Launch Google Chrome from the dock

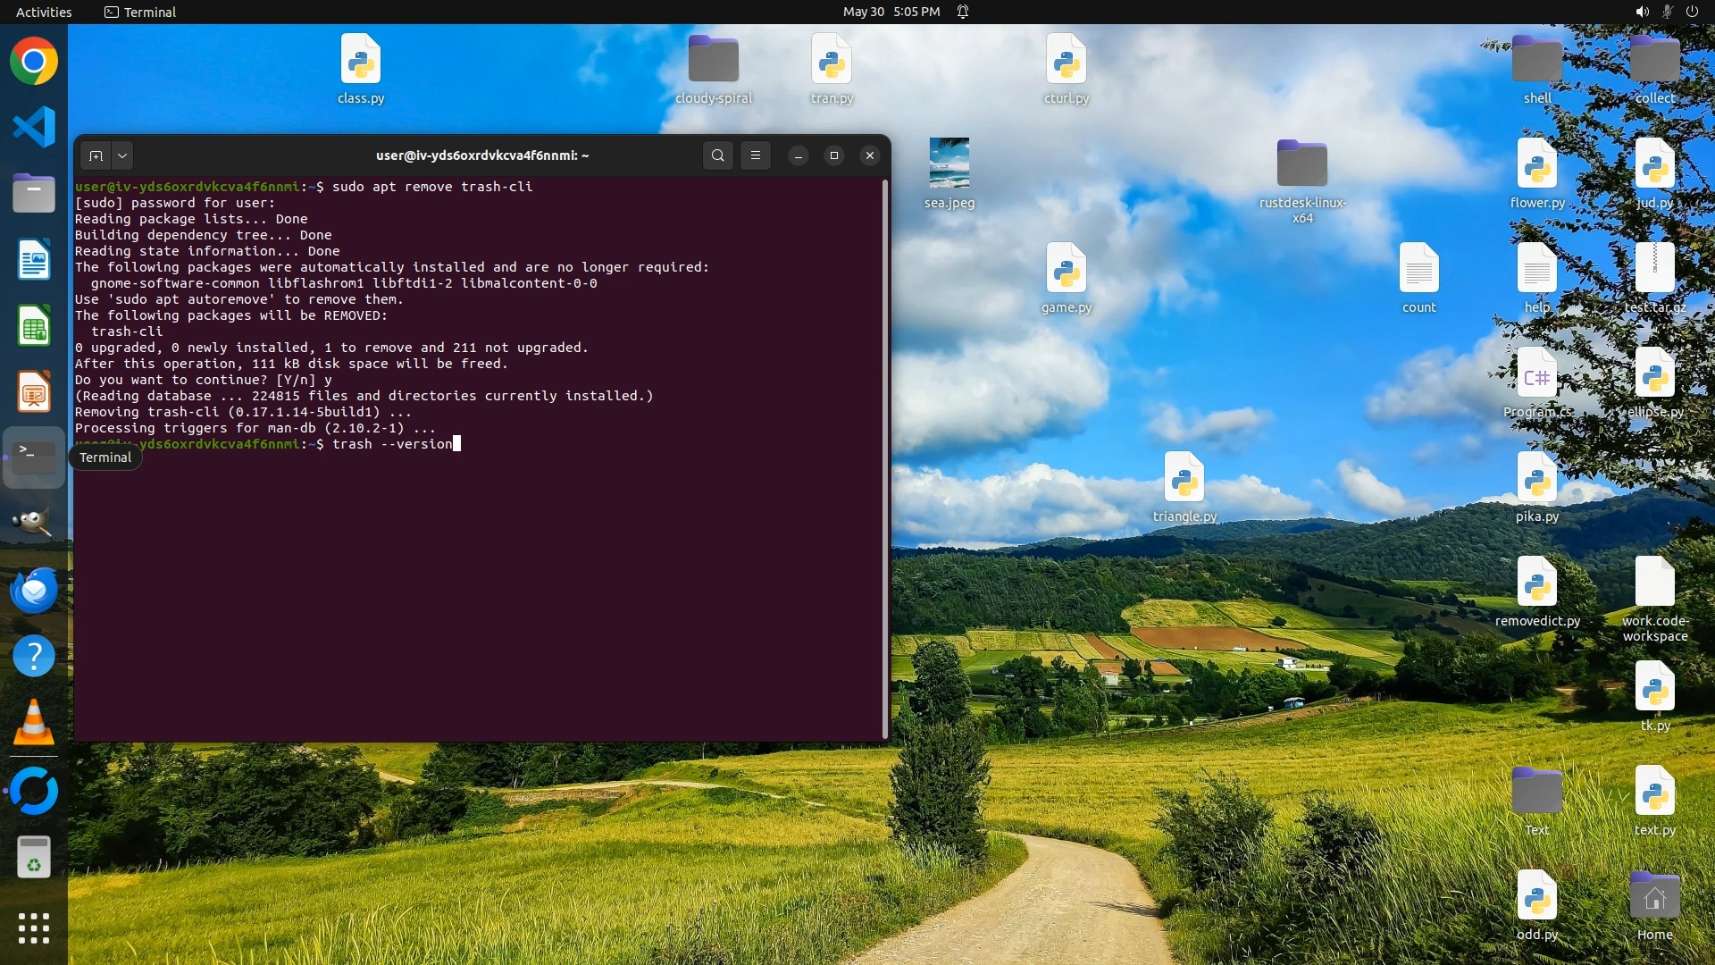pos(34,62)
